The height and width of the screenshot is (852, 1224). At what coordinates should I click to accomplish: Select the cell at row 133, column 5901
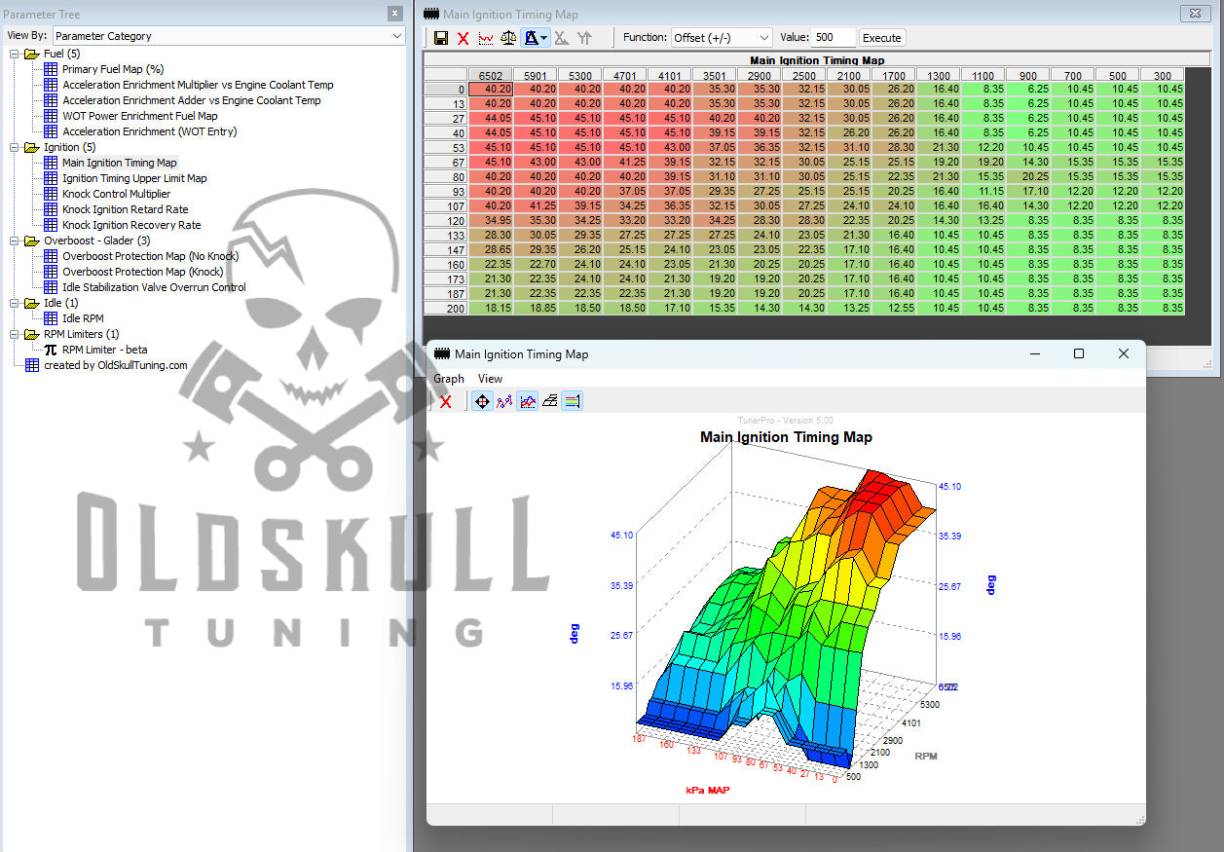pos(536,235)
